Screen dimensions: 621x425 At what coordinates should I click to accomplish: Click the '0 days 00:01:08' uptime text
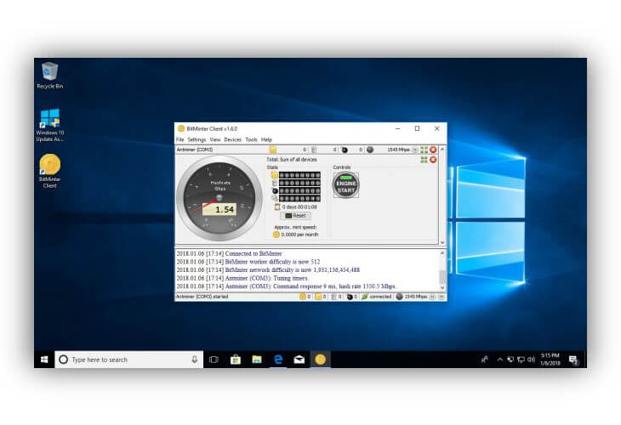click(299, 207)
